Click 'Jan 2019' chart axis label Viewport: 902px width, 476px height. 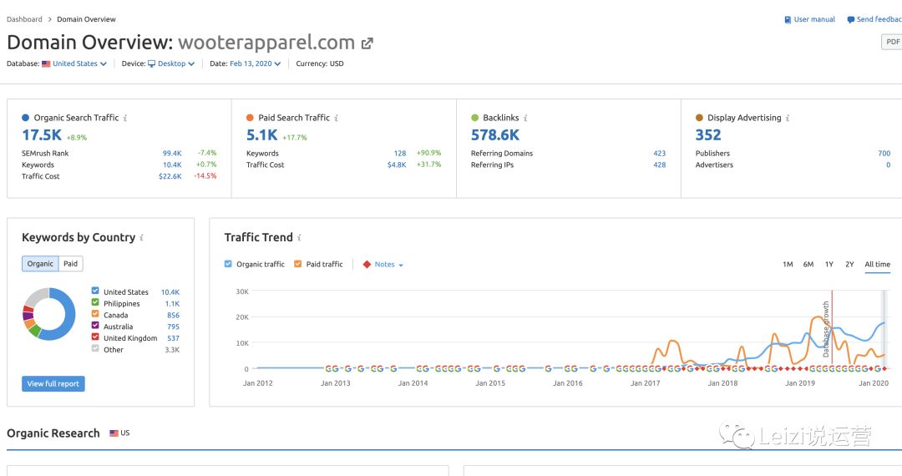(x=800, y=383)
